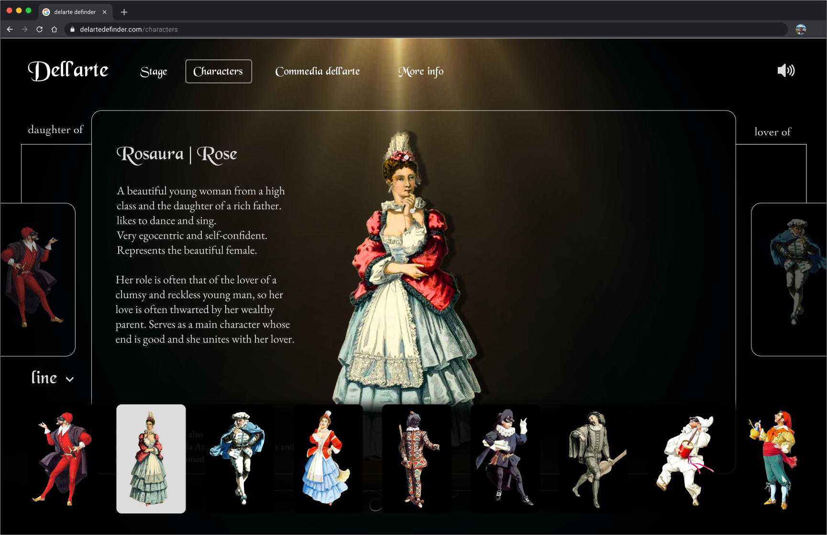Select the Harlequin patchwork costume thumbnail

pos(417,459)
